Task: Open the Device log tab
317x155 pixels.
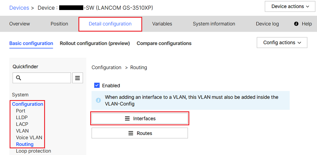Action: point(267,24)
